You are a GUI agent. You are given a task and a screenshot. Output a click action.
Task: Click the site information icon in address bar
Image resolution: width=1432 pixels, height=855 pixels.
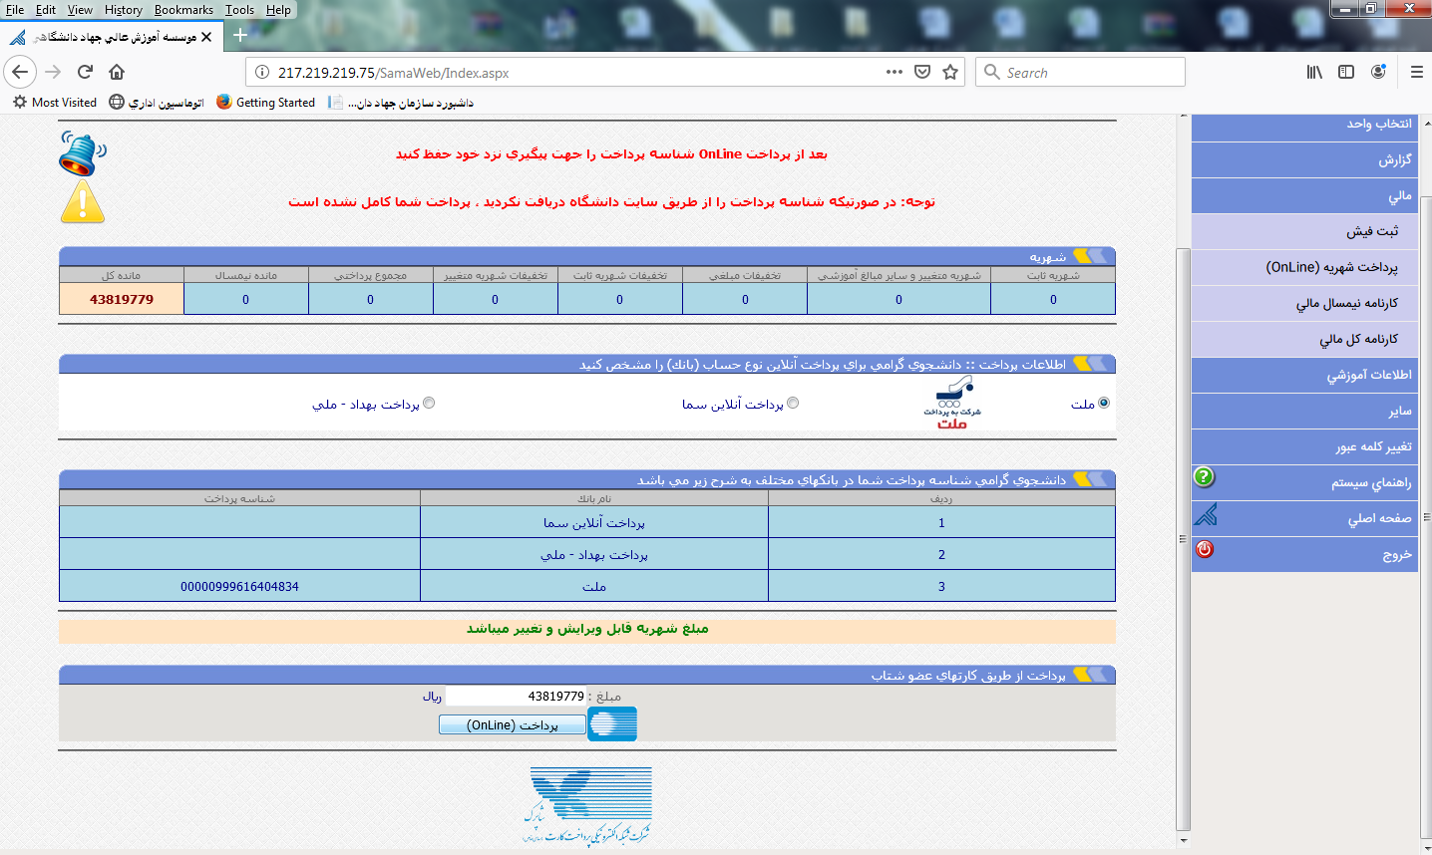(262, 72)
